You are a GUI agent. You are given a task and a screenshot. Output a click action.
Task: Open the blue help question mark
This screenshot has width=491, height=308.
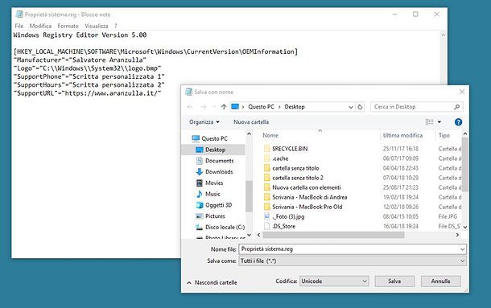click(x=458, y=121)
